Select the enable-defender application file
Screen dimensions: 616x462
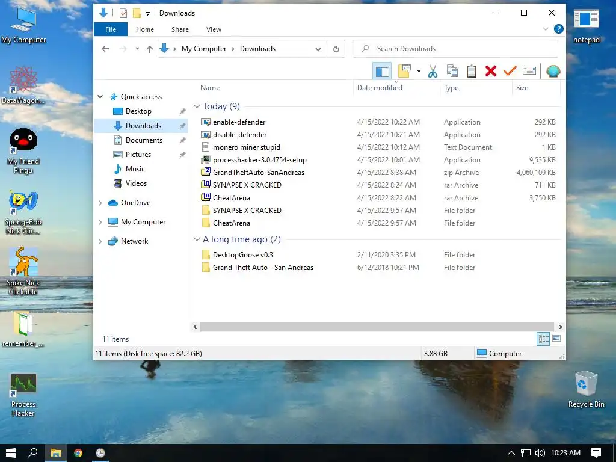[239, 122]
